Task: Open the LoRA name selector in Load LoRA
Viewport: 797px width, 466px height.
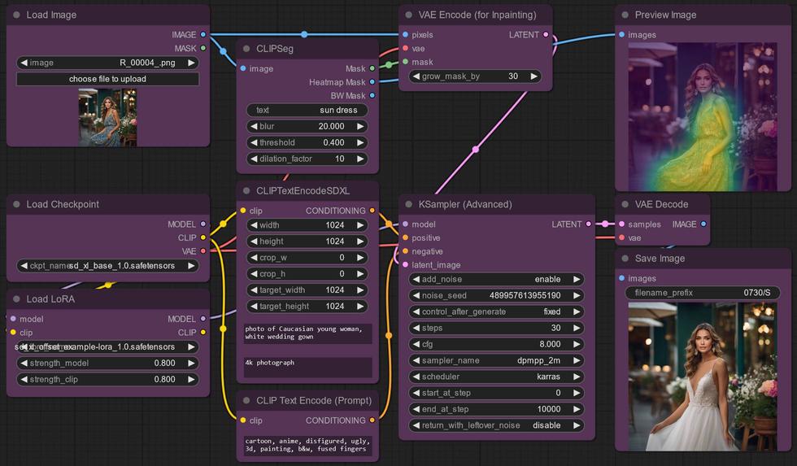Action: 107,346
